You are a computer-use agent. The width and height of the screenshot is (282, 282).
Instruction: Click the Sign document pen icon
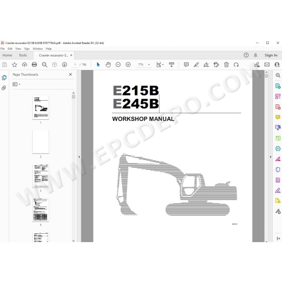(206, 64)
